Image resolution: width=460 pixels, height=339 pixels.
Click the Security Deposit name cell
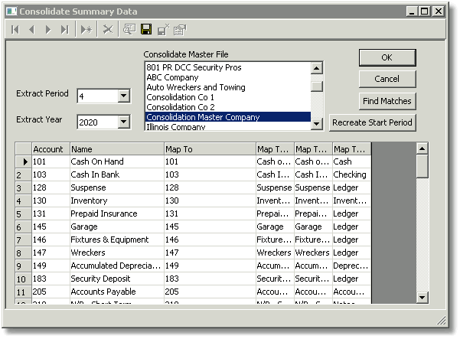117,279
